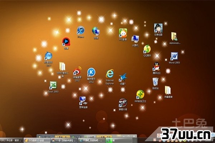Switch to the yellow chat sessions taskbar button
215x143 pixels.
pyautogui.click(x=37, y=140)
